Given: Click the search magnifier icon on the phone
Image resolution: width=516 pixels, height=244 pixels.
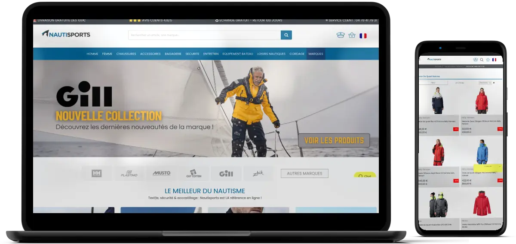Looking at the screenshot, I should 482,60.
